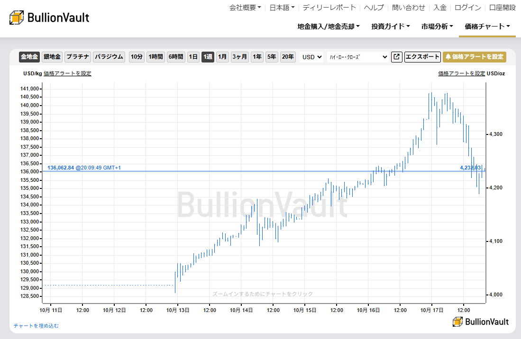Set chart range to 20年
Screen dimensions: 521x339
click(287, 57)
